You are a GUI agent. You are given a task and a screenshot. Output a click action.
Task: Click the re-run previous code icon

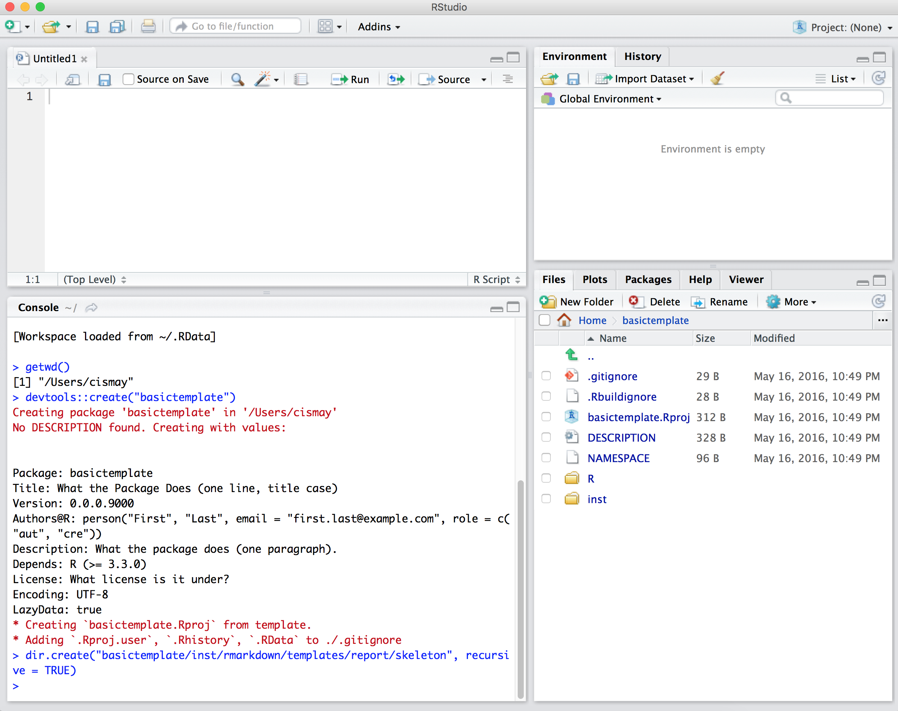(x=396, y=79)
